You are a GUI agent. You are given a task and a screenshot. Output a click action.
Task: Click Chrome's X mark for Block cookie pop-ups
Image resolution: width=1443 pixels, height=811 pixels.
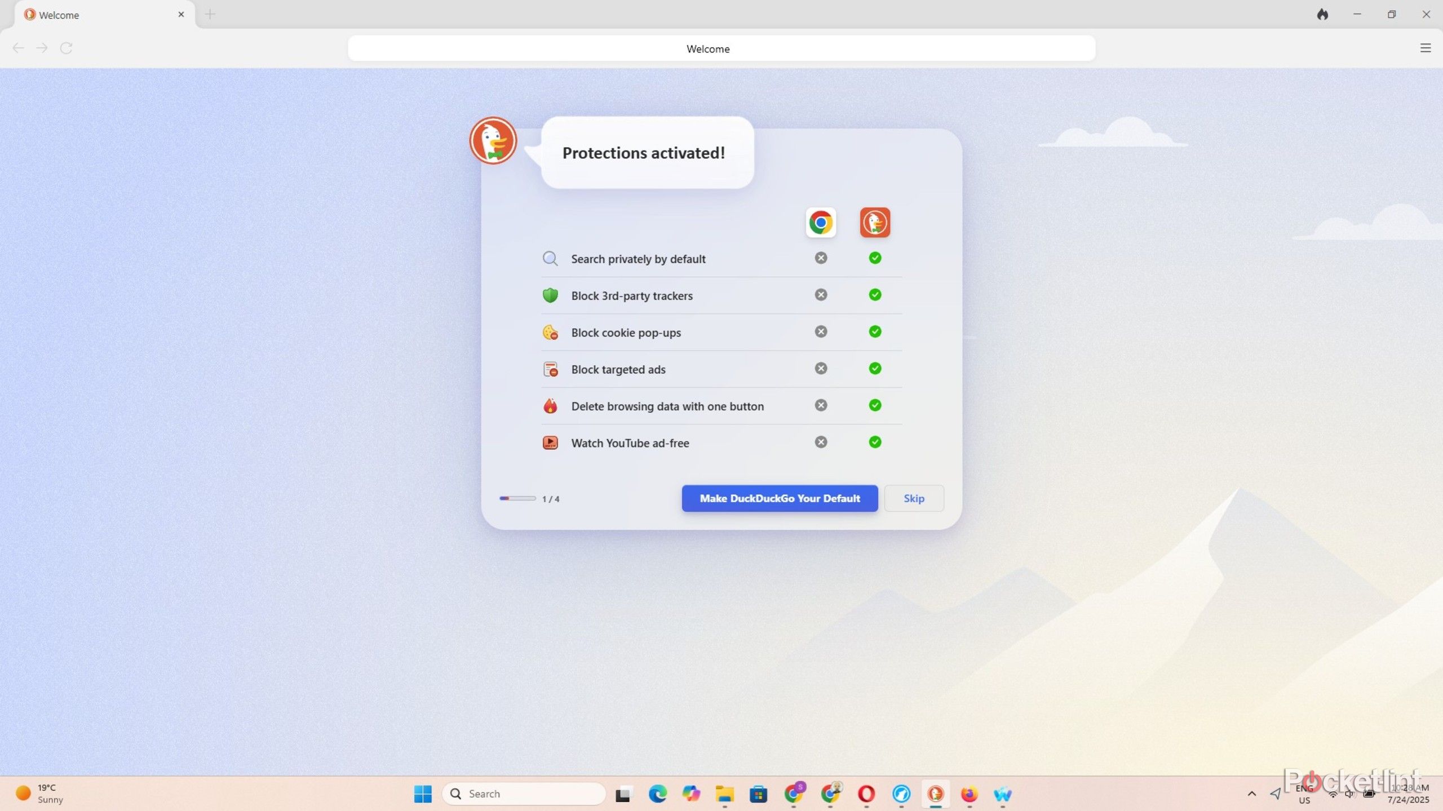[x=821, y=331]
